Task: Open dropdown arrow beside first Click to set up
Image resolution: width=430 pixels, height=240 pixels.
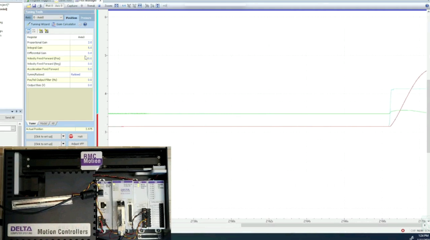Action: click(x=63, y=136)
